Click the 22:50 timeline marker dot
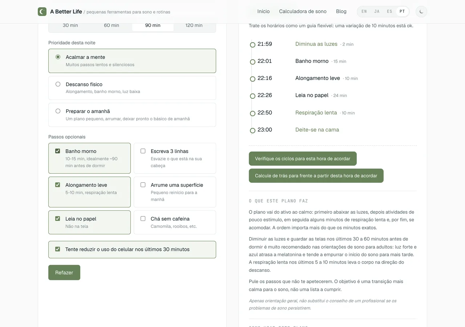 [252, 113]
